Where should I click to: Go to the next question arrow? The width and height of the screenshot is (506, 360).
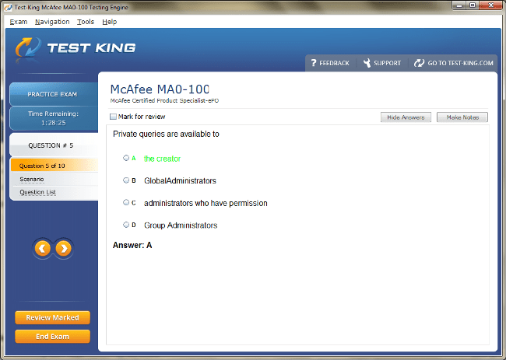point(64,249)
